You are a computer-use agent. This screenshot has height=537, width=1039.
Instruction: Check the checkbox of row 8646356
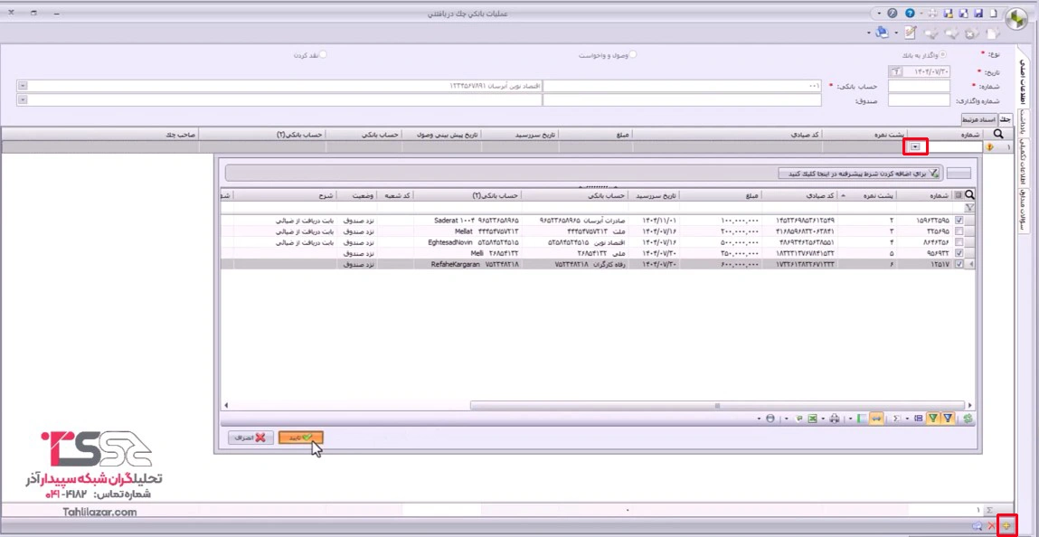[x=959, y=241]
